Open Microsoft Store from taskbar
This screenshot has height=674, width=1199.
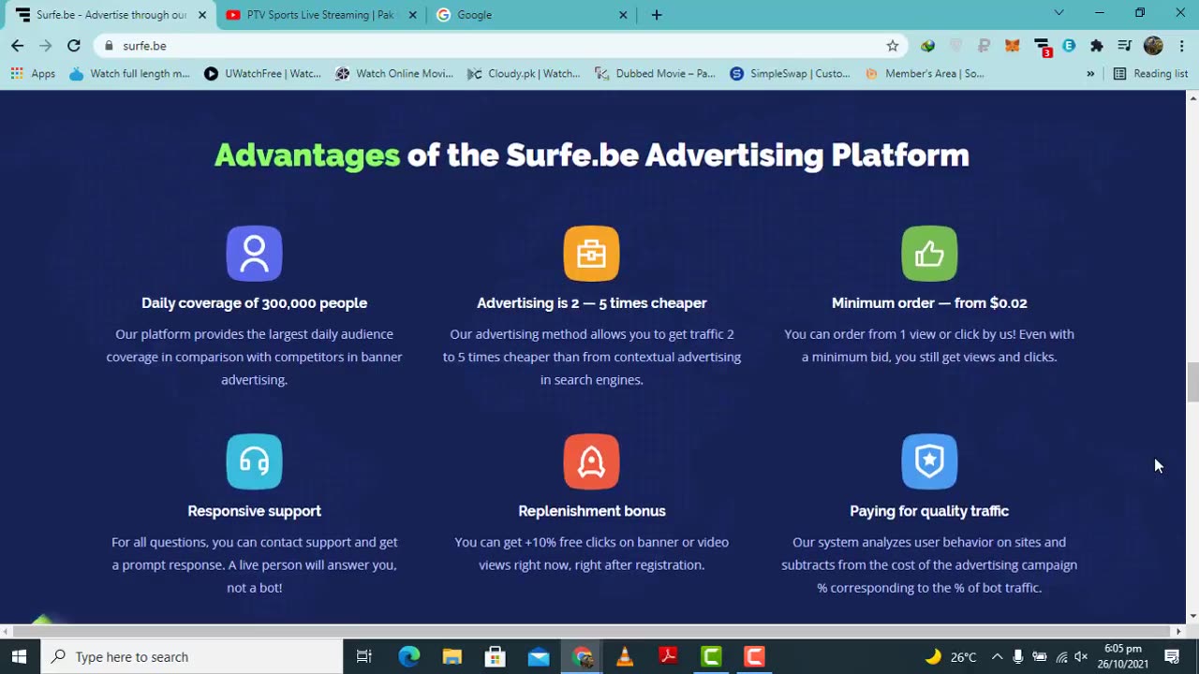pos(495,656)
